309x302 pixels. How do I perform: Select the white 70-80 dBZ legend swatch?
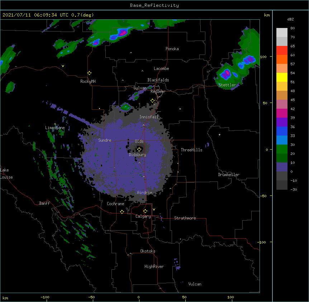(x=282, y=32)
